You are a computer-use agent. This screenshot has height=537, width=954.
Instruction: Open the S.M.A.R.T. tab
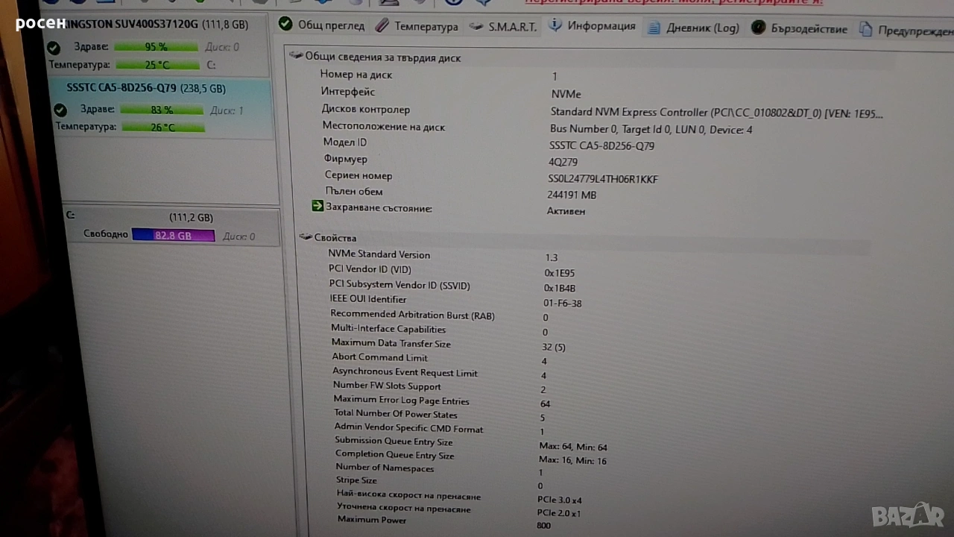[x=503, y=27]
